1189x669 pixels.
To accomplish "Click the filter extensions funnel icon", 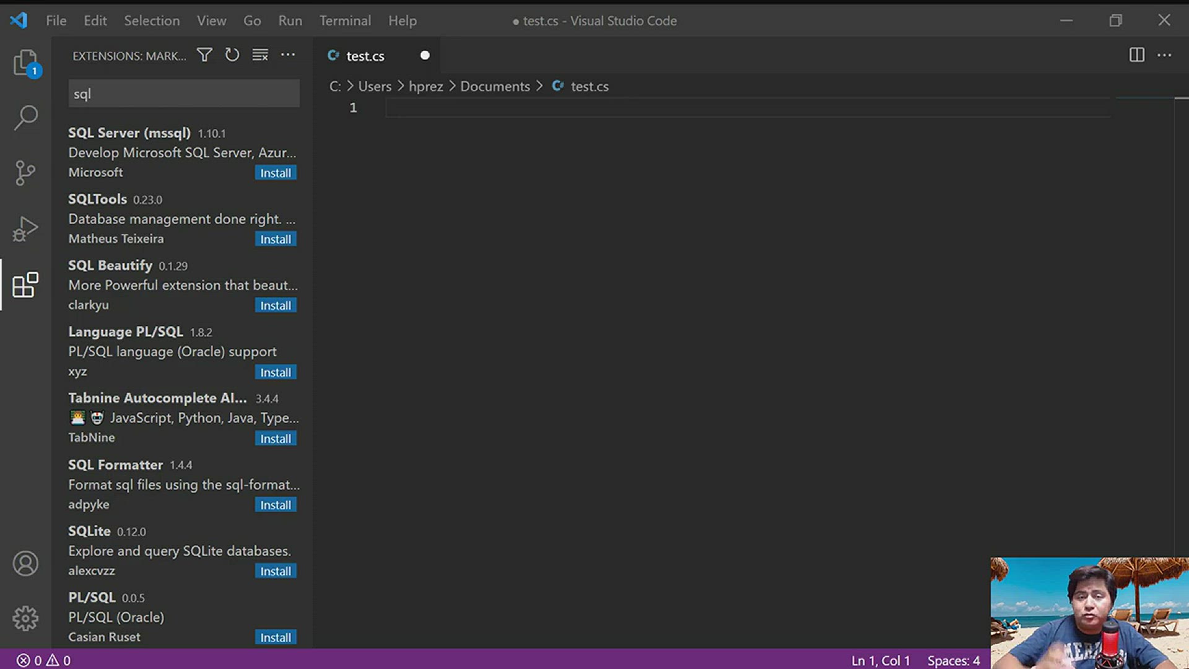I will click(204, 55).
